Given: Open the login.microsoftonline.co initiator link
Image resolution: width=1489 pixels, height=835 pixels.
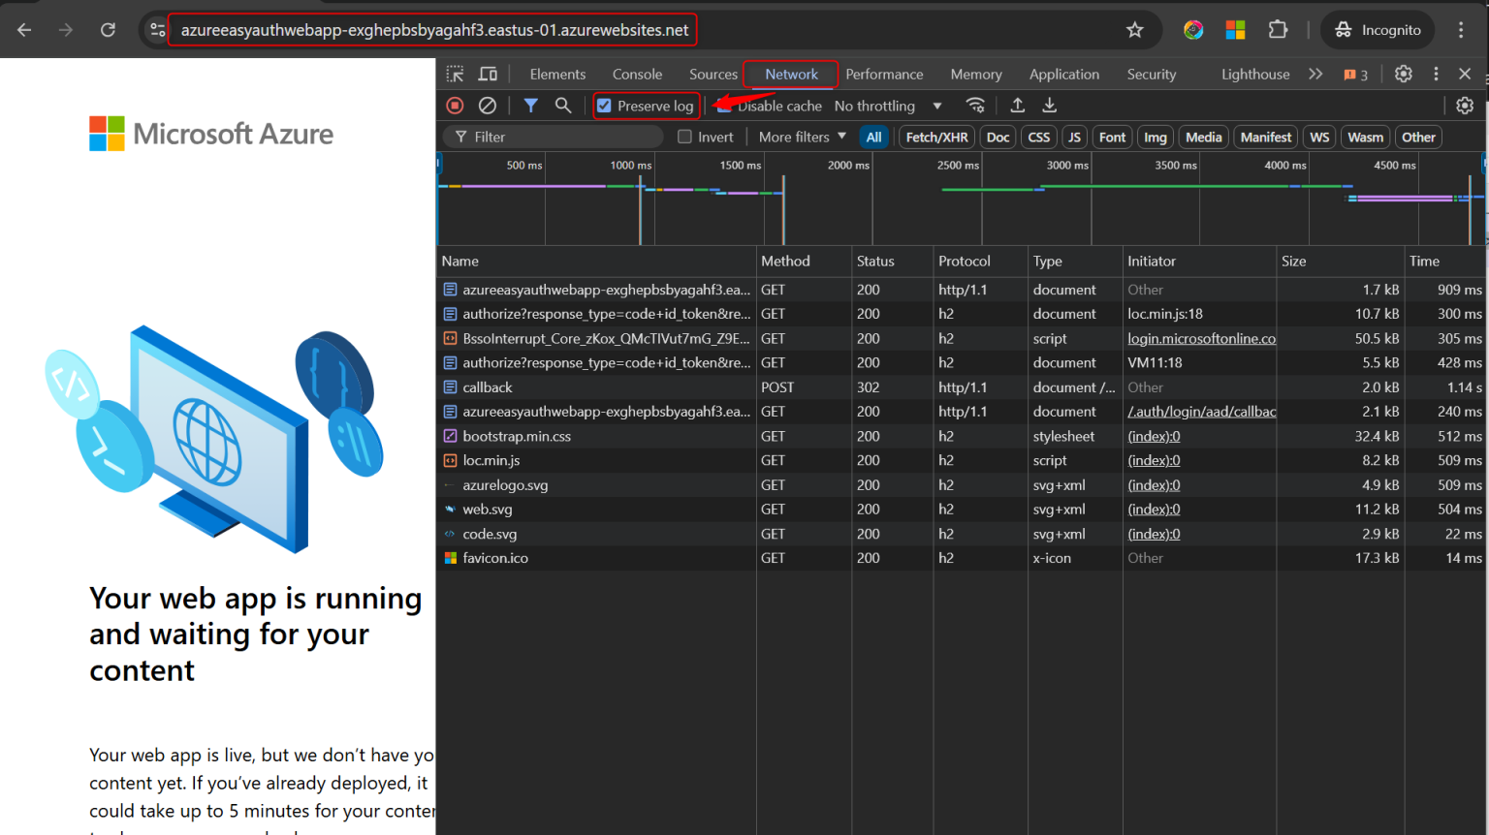Looking at the screenshot, I should click(x=1201, y=338).
